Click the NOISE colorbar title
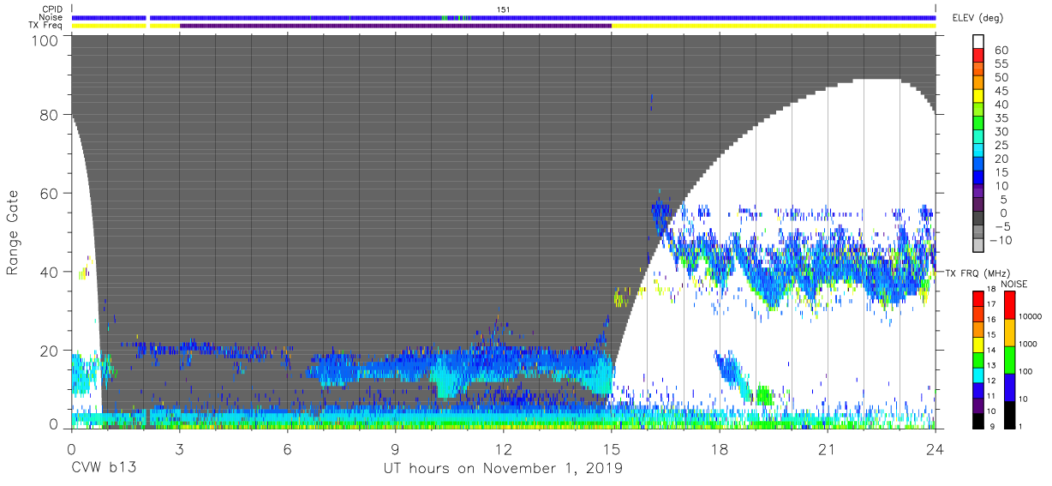The width and height of the screenshot is (1052, 486). [x=1013, y=284]
